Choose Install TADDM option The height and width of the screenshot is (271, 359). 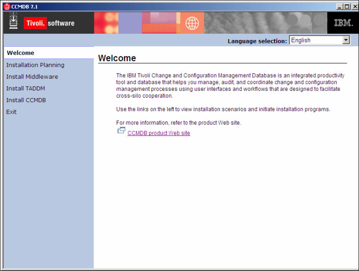point(26,88)
